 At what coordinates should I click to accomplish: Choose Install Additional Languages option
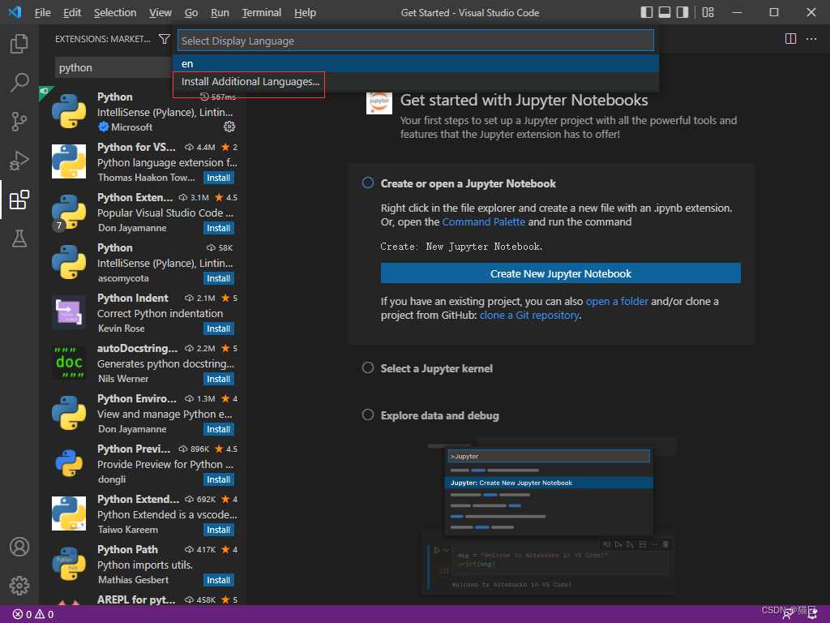(416, 82)
